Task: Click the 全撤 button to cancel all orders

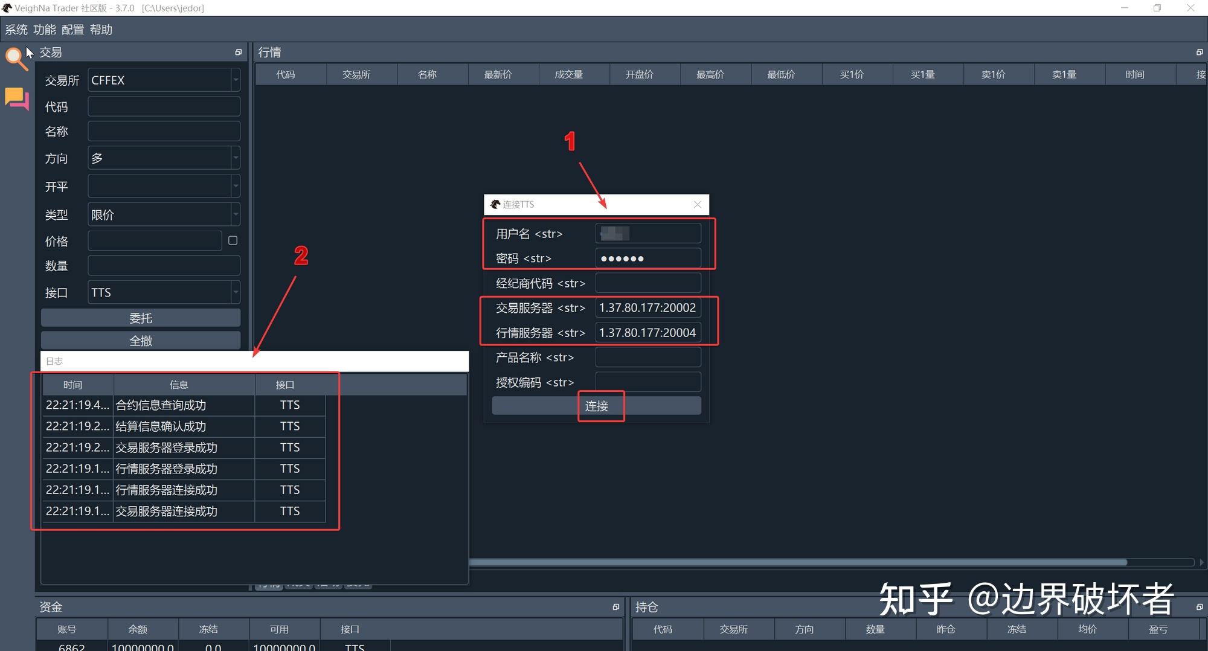Action: pyautogui.click(x=140, y=340)
